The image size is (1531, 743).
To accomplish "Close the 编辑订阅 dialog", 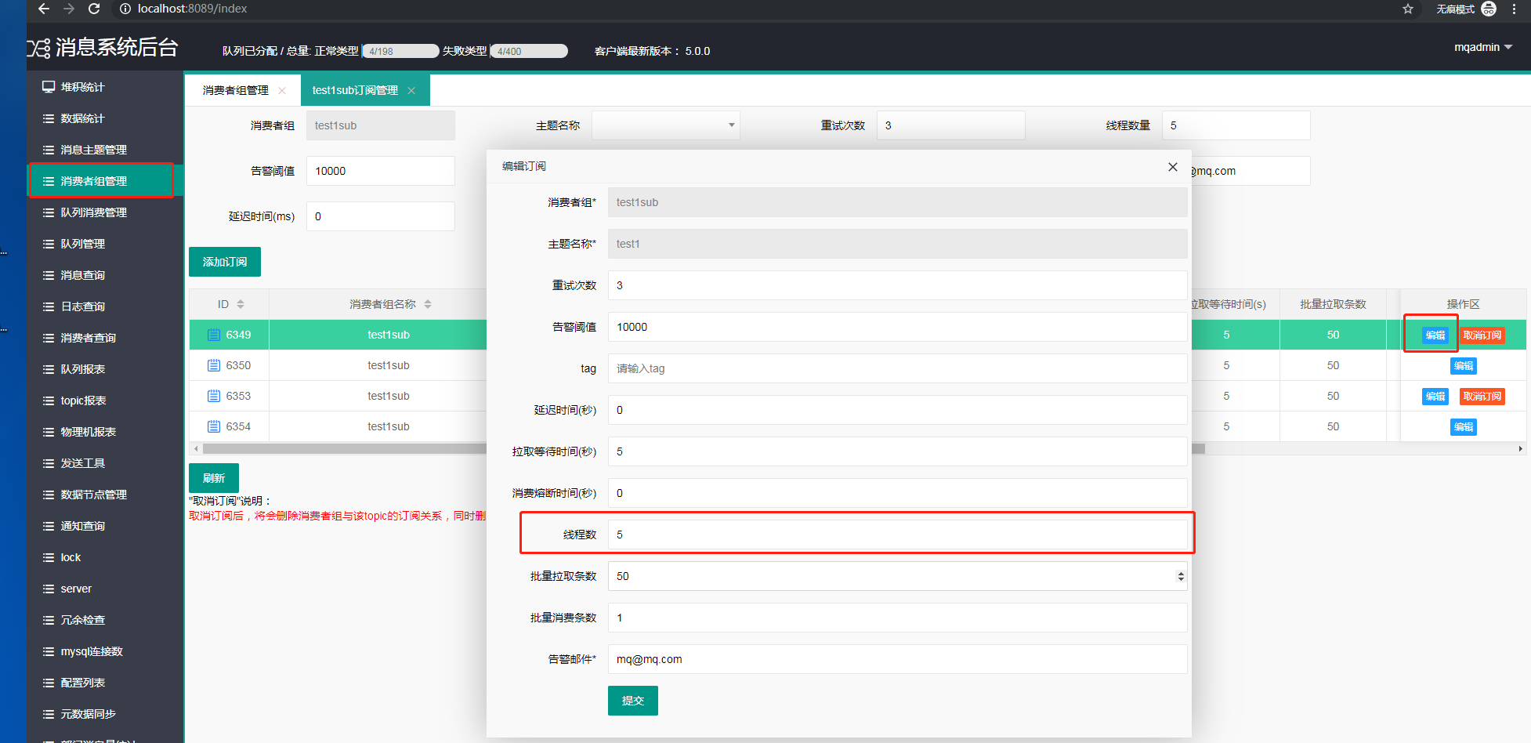I will pos(1173,167).
